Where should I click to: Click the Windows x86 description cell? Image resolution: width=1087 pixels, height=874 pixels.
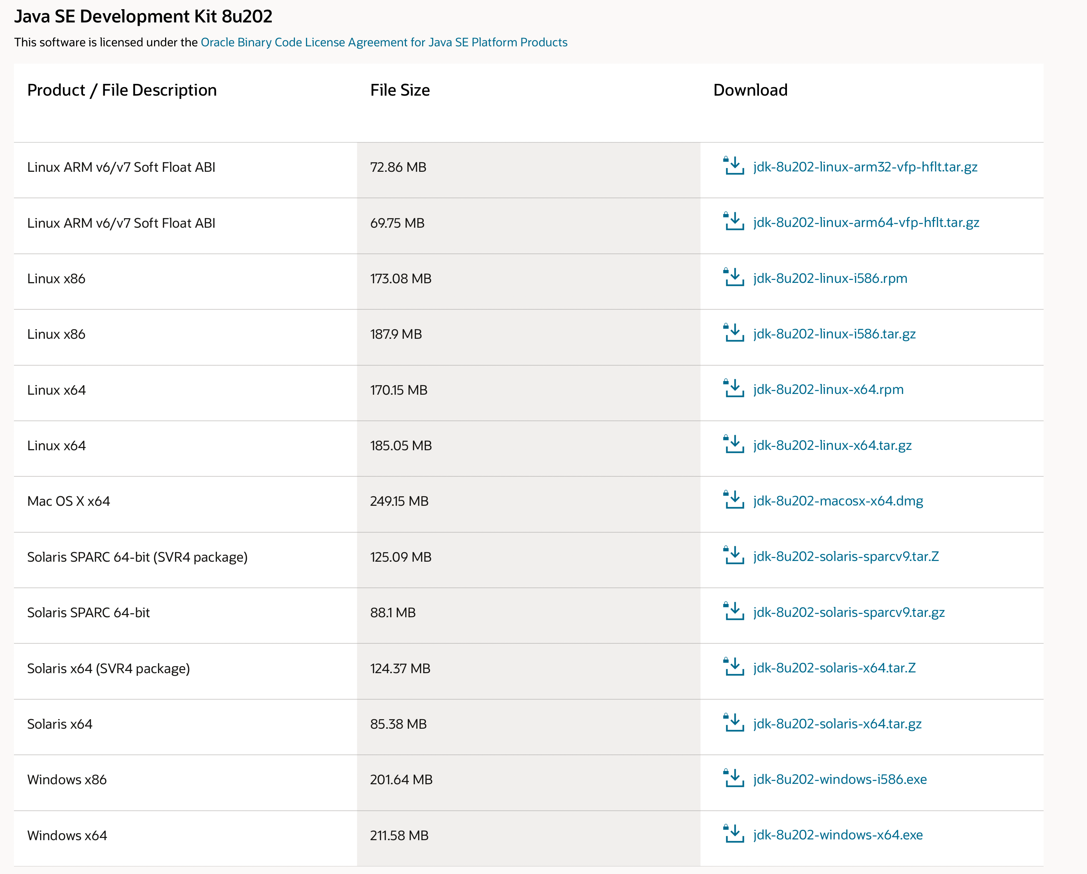tap(186, 783)
